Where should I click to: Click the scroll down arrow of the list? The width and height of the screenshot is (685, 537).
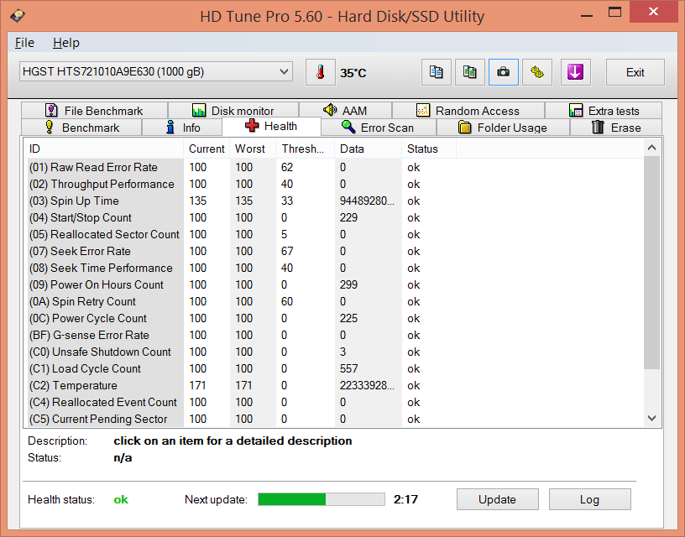[x=651, y=418]
